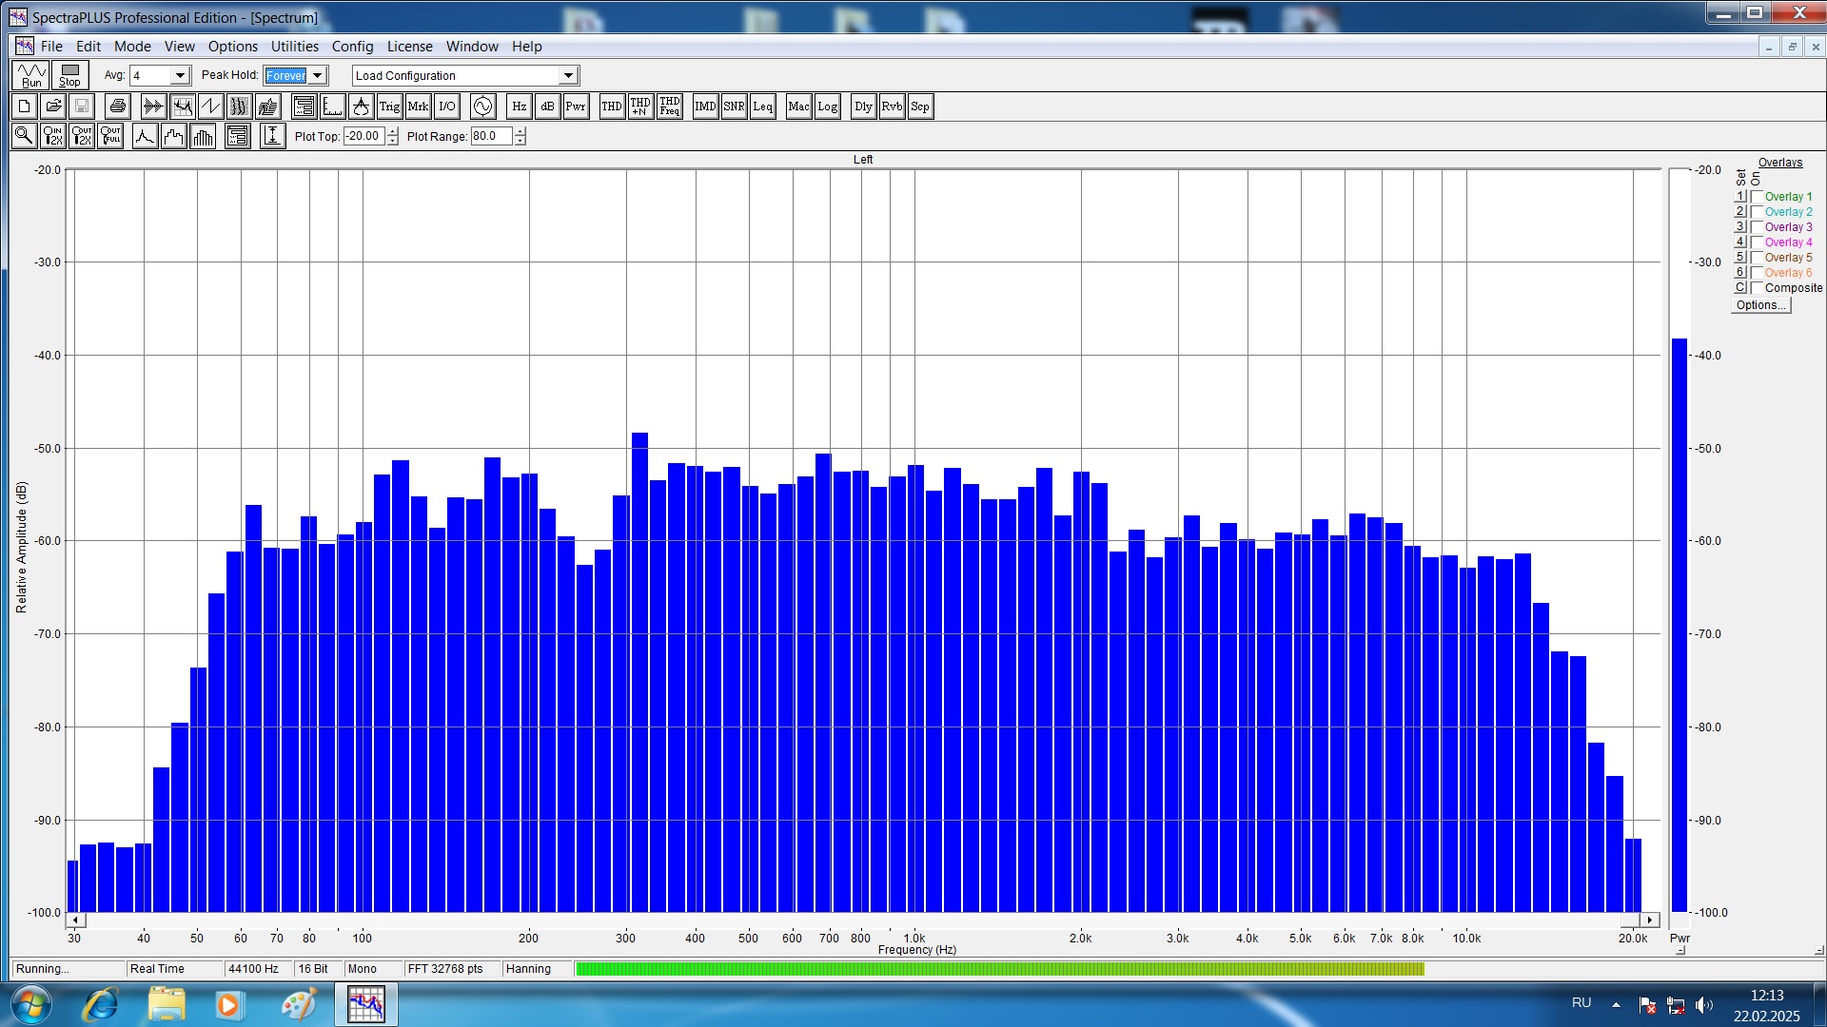Click the THD+N measurement icon

click(x=640, y=107)
